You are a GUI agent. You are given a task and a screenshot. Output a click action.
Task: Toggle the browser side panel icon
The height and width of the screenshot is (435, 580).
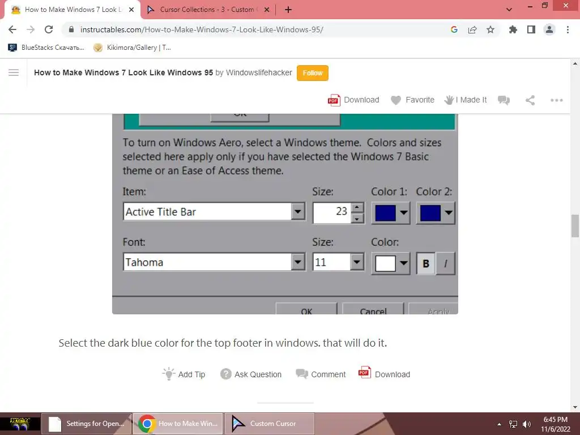pyautogui.click(x=531, y=29)
